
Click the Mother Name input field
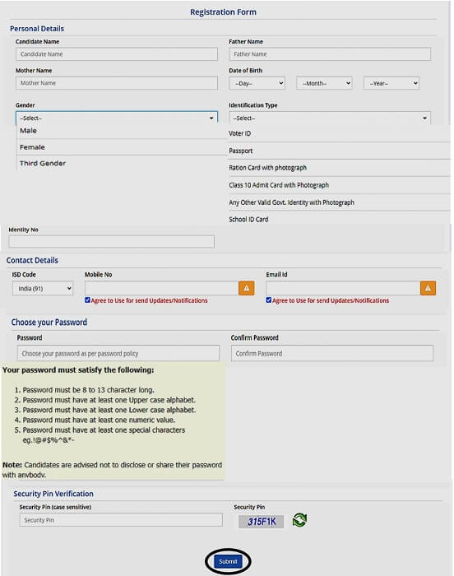(117, 83)
